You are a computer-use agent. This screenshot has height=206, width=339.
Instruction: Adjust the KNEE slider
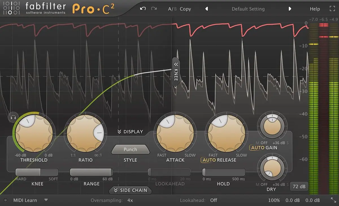[37, 172]
